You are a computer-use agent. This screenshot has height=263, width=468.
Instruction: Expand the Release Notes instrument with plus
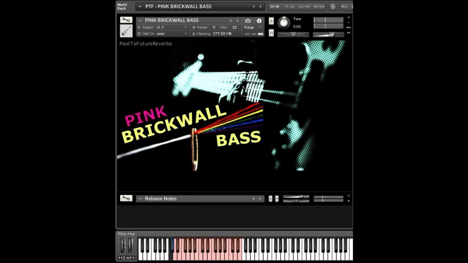(x=348, y=201)
